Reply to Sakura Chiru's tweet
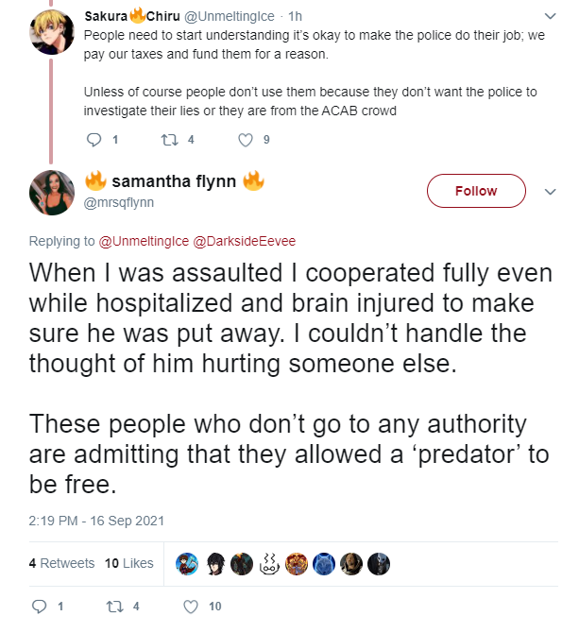The image size is (579, 633). 94,140
